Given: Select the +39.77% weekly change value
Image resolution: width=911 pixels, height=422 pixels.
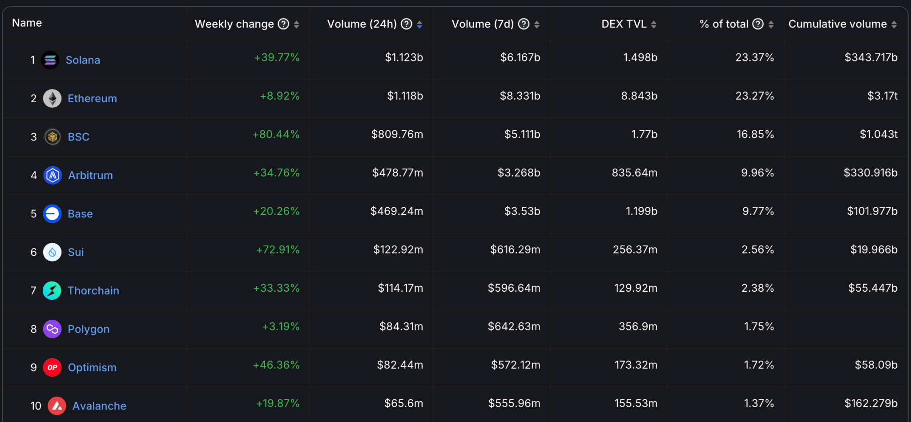Looking at the screenshot, I should click(277, 57).
